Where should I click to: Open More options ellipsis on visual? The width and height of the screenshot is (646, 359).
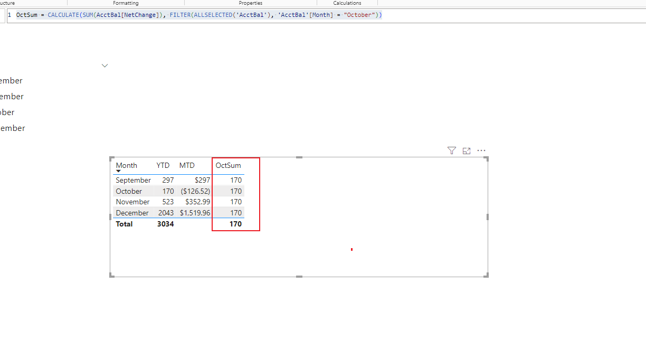point(481,150)
